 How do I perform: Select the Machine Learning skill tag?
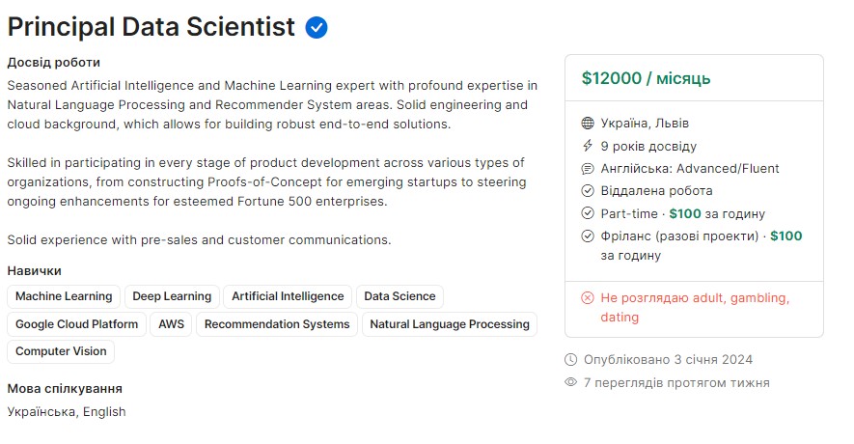[x=64, y=296]
